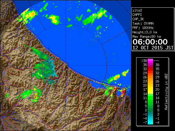
Task: Pick the magenta >38 dBZ legend swatch
Action: point(150,61)
